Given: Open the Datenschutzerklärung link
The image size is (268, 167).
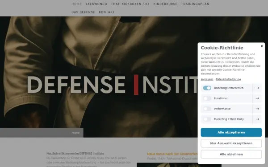Looking at the screenshot, I should click(x=228, y=79).
